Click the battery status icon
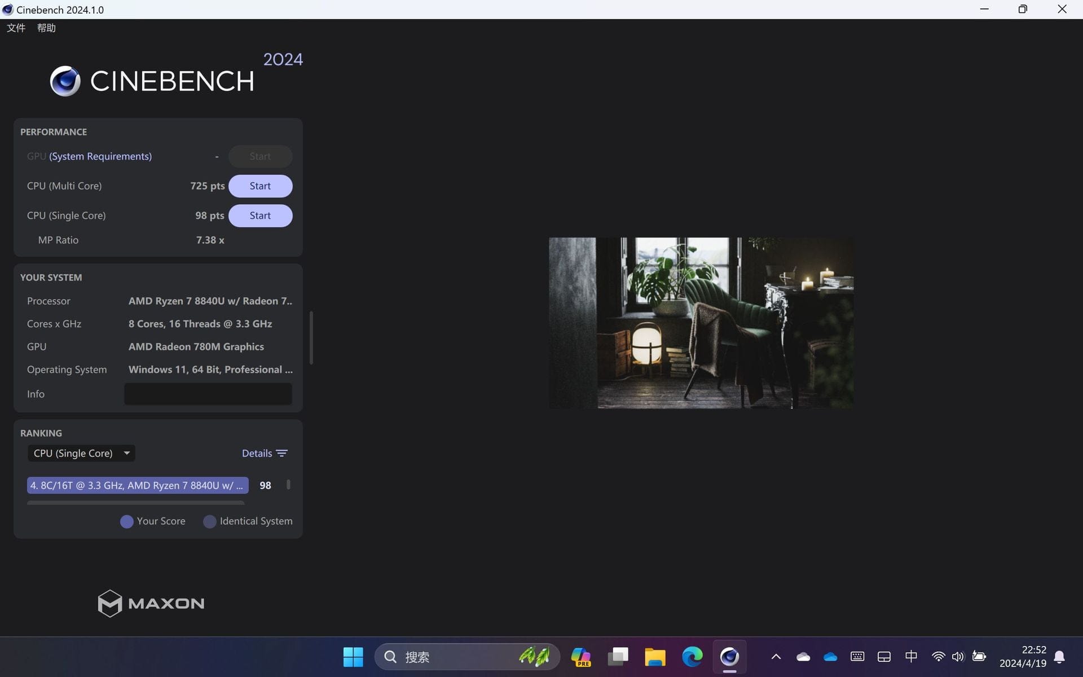1083x677 pixels. click(979, 657)
